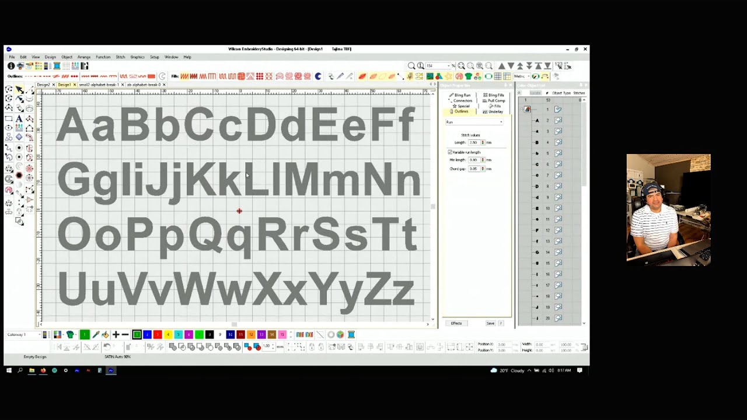
Task: Click the Zoom to Fit icon
Action: coord(461,66)
